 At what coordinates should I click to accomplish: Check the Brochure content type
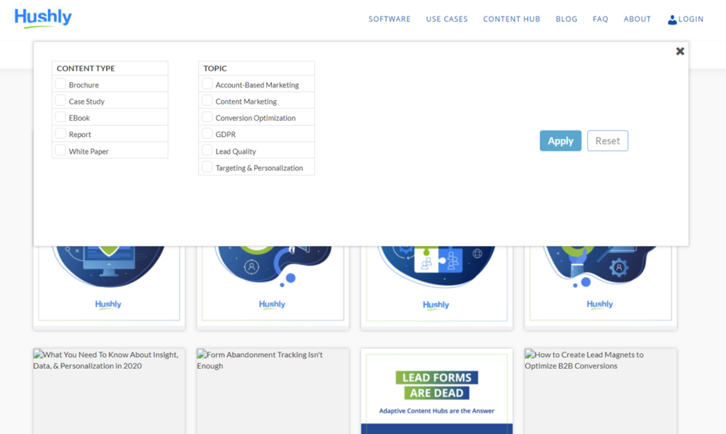[x=60, y=83]
